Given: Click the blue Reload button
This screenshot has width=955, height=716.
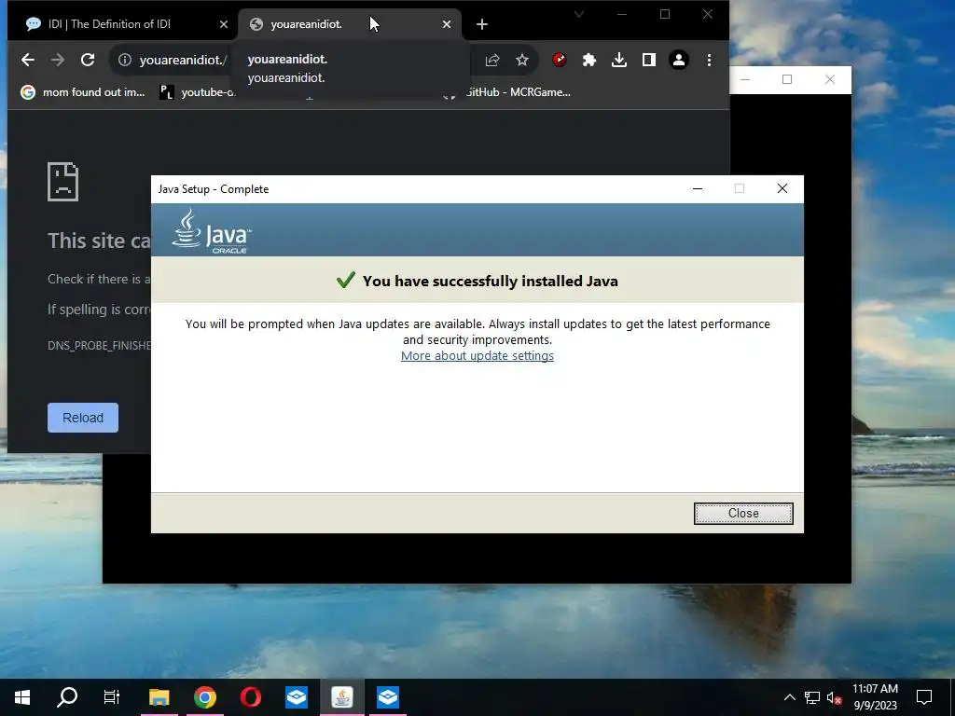Looking at the screenshot, I should point(83,418).
